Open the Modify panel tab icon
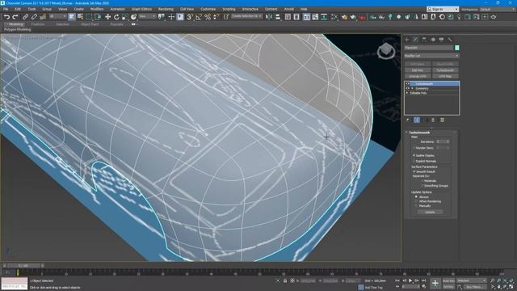 point(415,40)
